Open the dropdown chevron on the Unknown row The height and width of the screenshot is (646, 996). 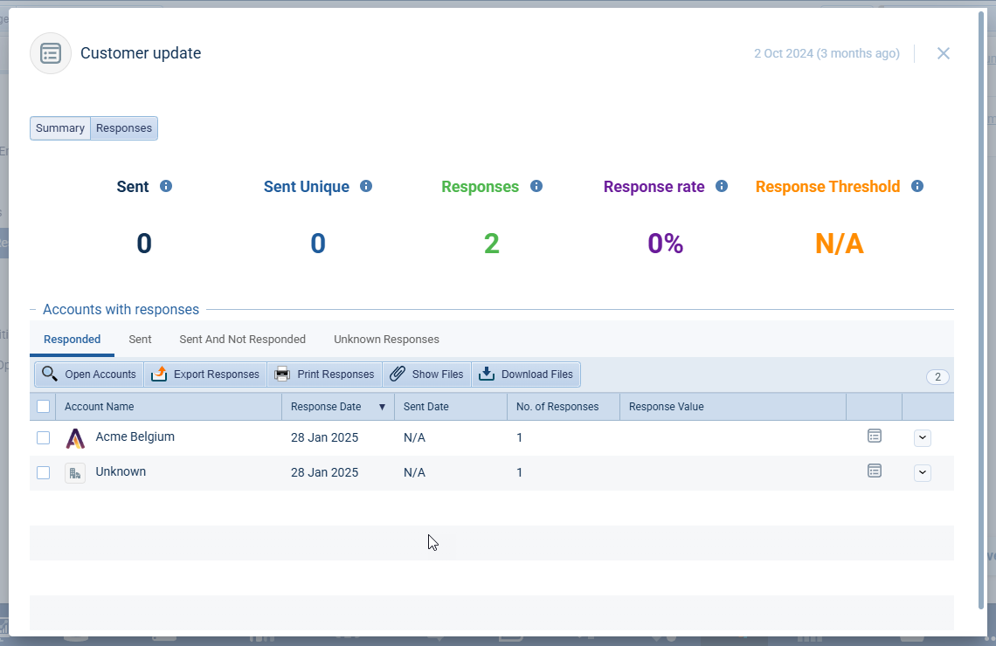[x=923, y=472]
